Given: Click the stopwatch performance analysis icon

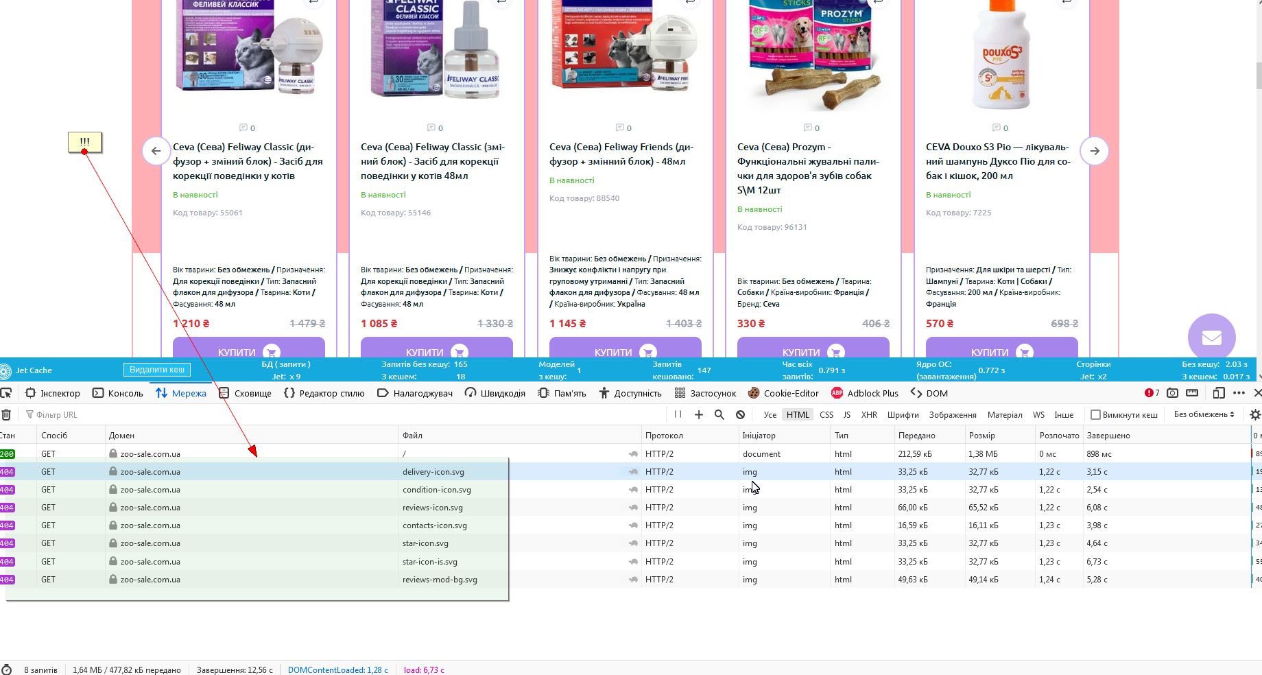Looking at the screenshot, I should (7, 670).
